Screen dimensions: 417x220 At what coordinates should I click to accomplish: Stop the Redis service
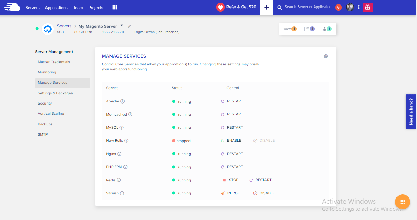pyautogui.click(x=231, y=180)
